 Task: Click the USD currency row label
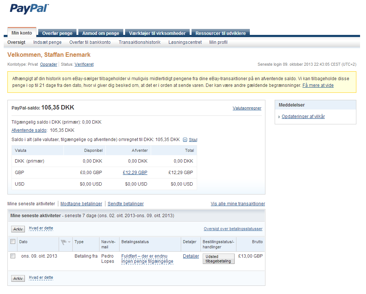point(20,184)
